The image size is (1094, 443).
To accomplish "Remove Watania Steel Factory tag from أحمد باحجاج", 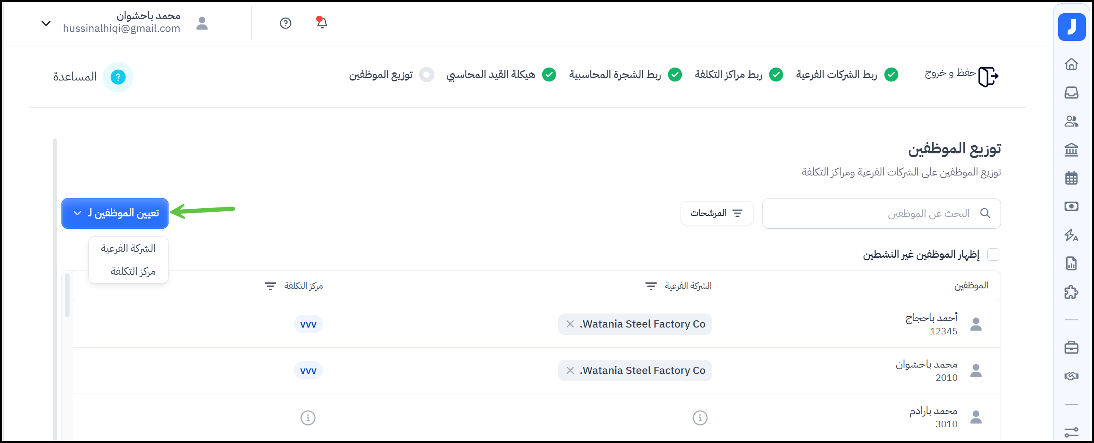I will click(x=570, y=324).
